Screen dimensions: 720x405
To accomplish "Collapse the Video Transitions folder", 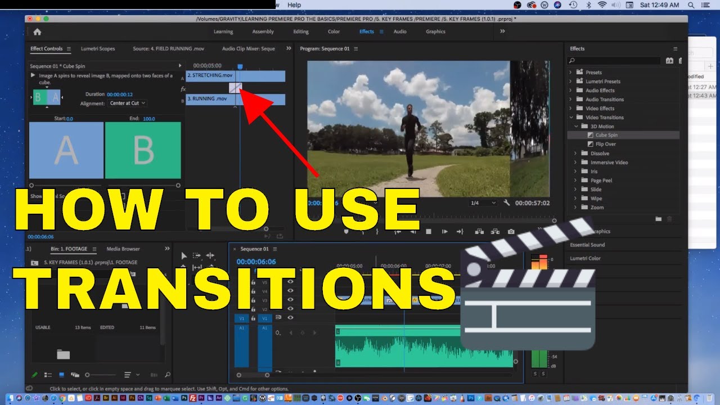I will [x=570, y=118].
